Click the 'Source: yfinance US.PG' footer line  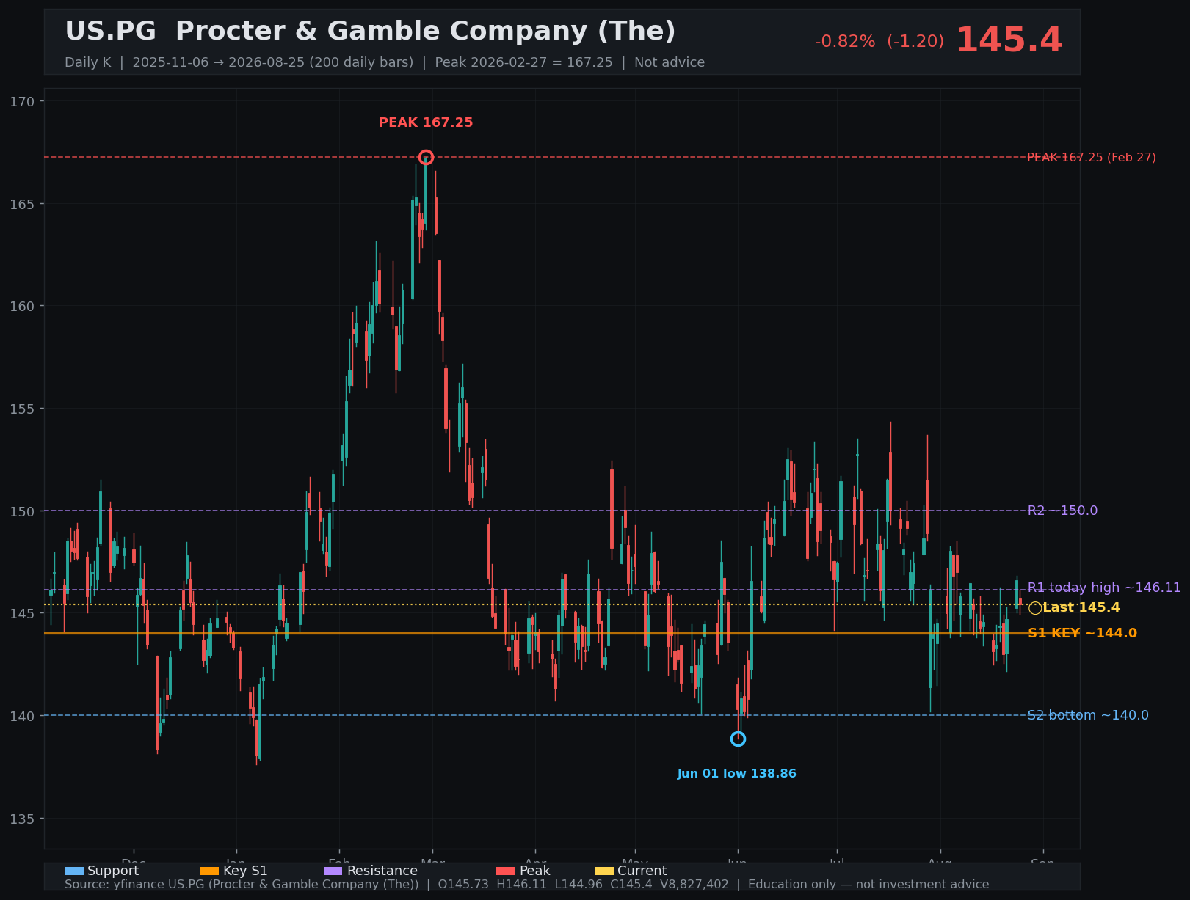(526, 885)
